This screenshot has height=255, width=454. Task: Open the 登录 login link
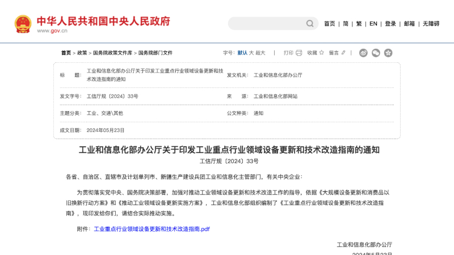click(390, 24)
